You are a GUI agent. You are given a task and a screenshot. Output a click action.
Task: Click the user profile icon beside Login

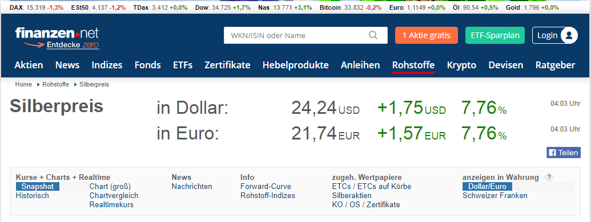point(569,35)
